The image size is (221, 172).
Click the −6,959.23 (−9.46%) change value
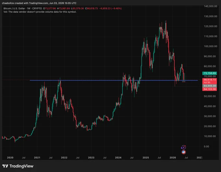[x=110, y=8]
